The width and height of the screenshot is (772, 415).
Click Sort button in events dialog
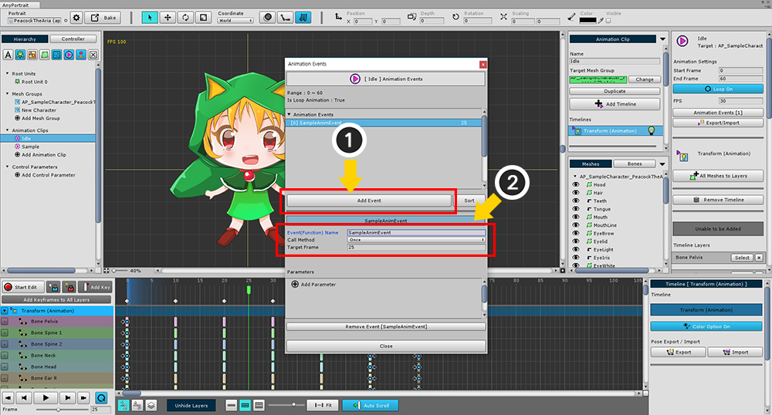click(469, 201)
